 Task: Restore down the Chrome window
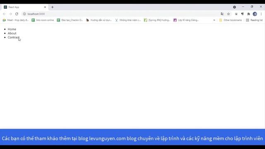(x=252, y=7)
